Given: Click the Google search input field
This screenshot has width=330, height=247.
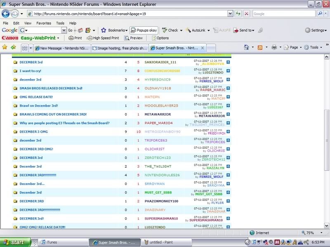Looking at the screenshot, I should [284, 14].
